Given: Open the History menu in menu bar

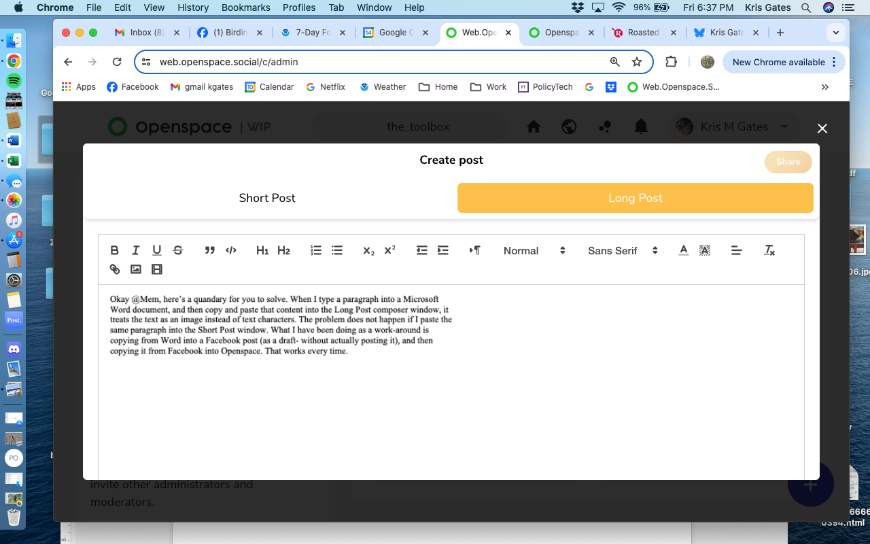Looking at the screenshot, I should (193, 7).
